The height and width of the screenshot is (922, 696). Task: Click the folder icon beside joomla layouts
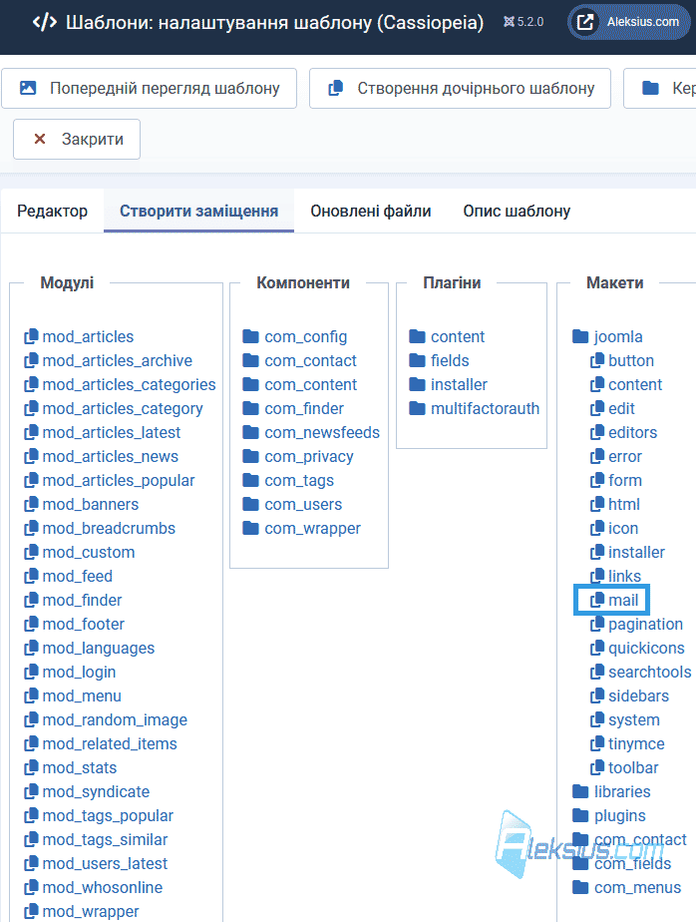[x=580, y=336]
